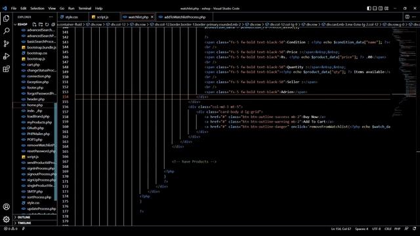Open the Selection menu

(37, 9)
